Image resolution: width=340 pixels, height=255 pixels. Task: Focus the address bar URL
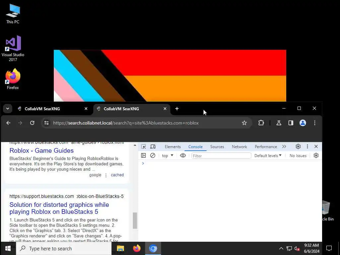(126, 123)
